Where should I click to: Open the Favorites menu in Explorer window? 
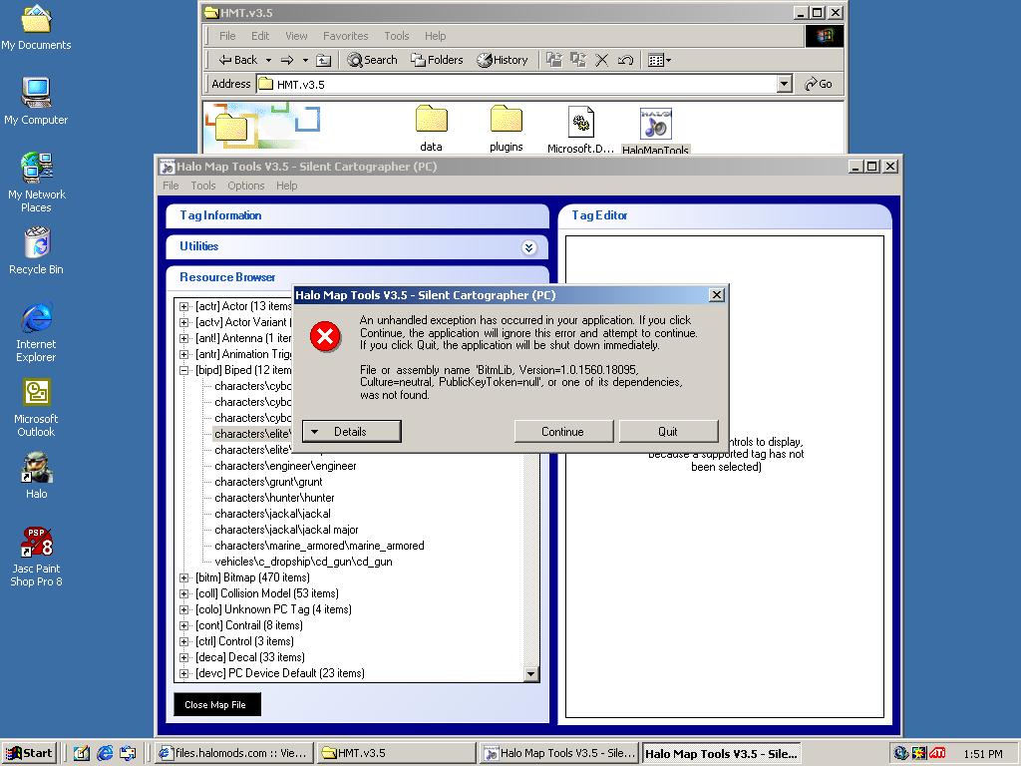click(x=346, y=36)
